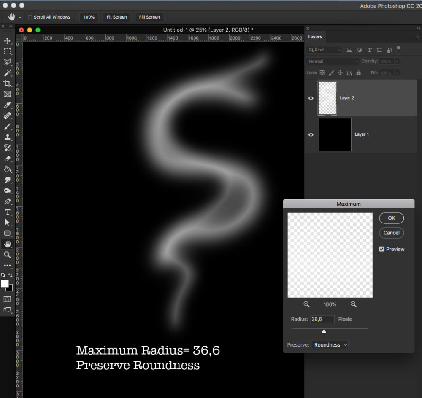Image resolution: width=422 pixels, height=398 pixels.
Task: Open background color black swatch
Action: coord(10,289)
